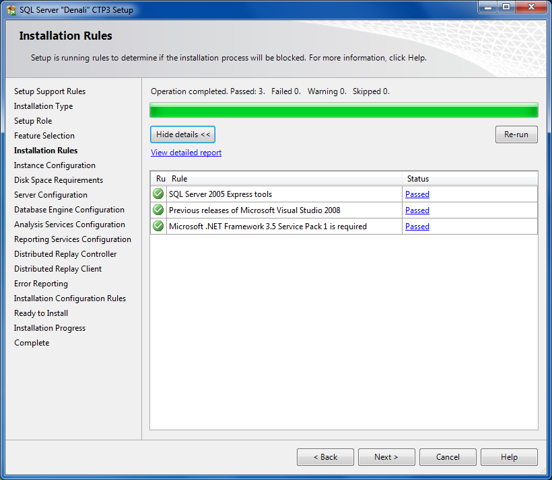Select the Distributed Replay Controller step
Image resolution: width=552 pixels, height=480 pixels.
click(65, 254)
